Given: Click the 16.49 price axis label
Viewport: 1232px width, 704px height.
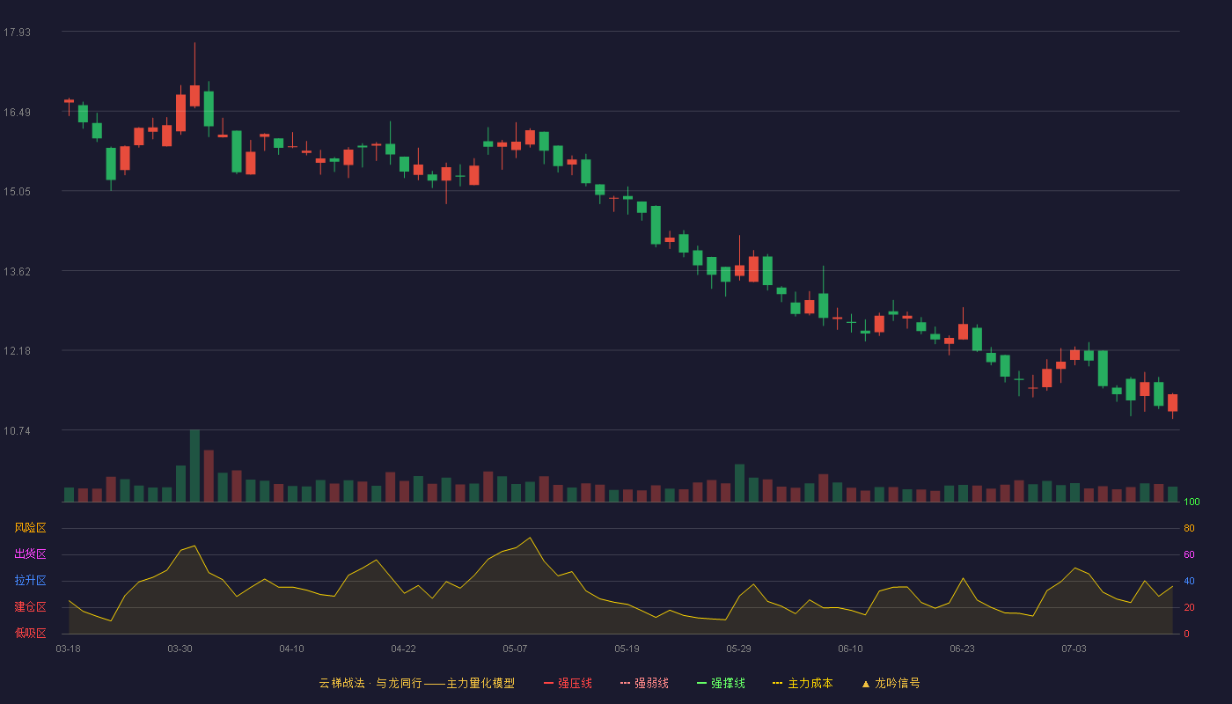Looking at the screenshot, I should click(x=17, y=113).
